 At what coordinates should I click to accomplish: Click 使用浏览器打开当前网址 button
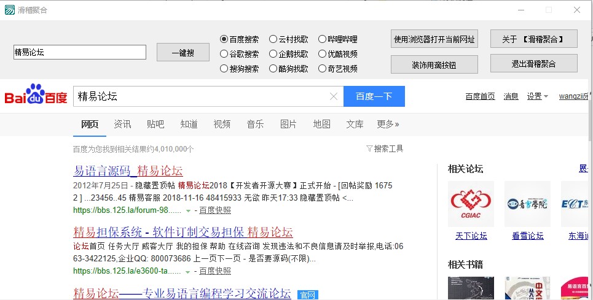[x=434, y=39]
